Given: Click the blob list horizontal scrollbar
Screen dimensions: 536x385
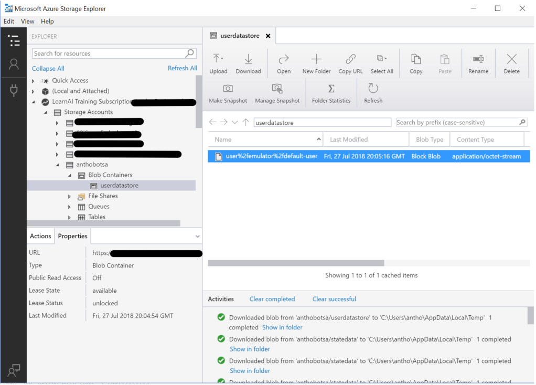Looking at the screenshot, I should pyautogui.click(x=296, y=263).
